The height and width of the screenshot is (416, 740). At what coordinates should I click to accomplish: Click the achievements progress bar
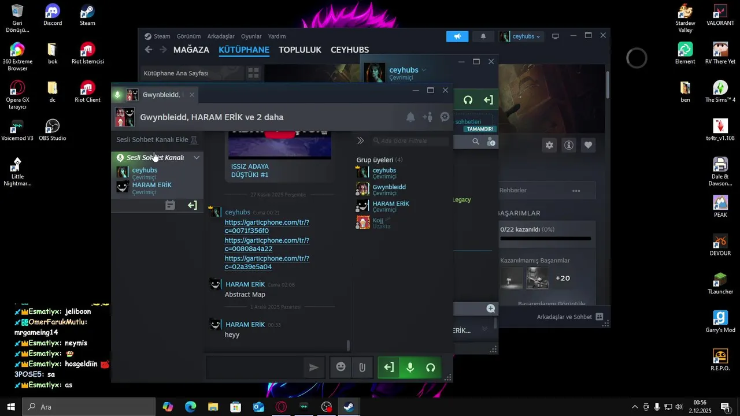(x=546, y=239)
